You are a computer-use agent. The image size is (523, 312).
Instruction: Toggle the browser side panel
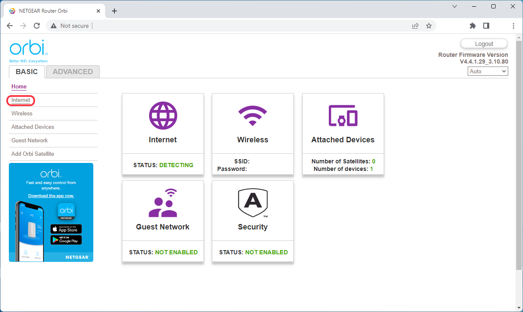[x=486, y=26]
